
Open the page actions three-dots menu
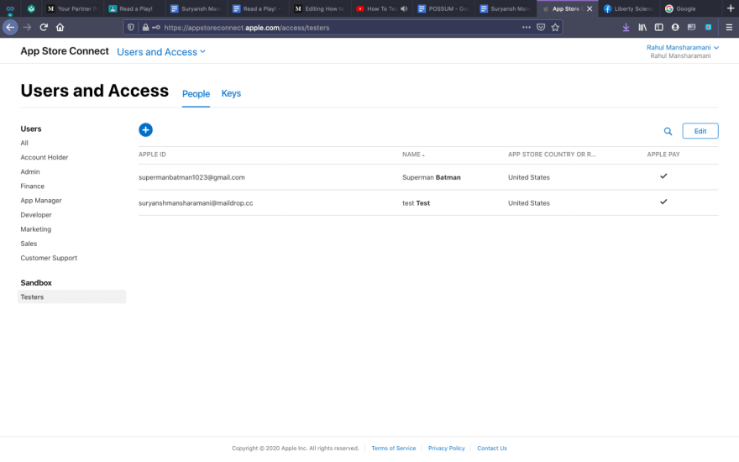[x=527, y=28]
